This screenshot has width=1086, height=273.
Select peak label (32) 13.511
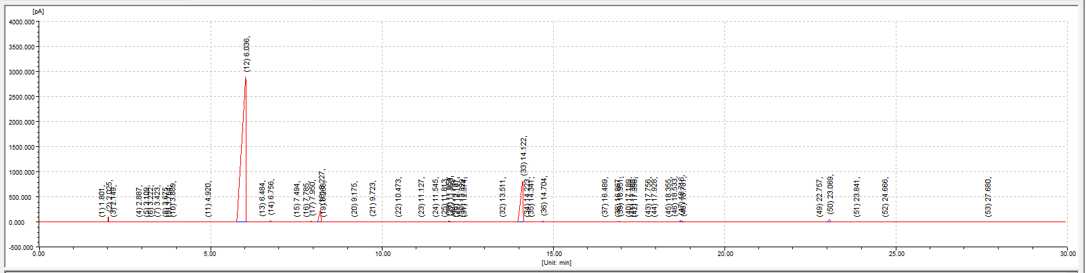(x=502, y=197)
